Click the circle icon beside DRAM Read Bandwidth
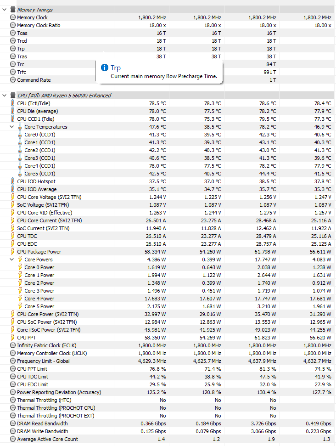336x446 pixels. coord(13,423)
